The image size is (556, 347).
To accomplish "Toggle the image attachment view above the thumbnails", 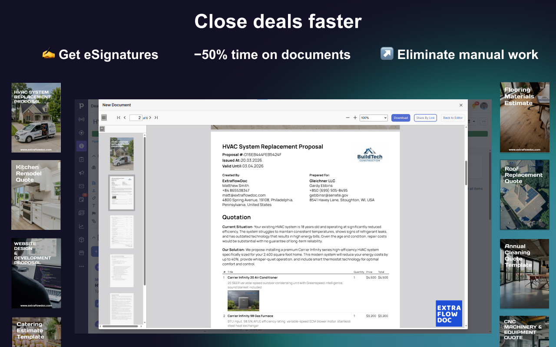I will [103, 128].
